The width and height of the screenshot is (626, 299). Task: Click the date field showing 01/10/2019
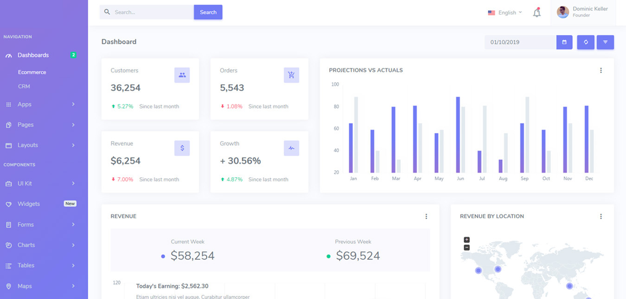pyautogui.click(x=520, y=42)
